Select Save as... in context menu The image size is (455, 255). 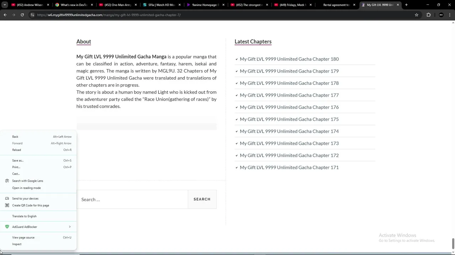tap(38, 160)
